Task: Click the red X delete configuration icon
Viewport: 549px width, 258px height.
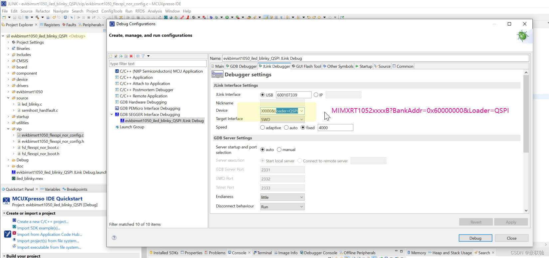Action: (131, 56)
